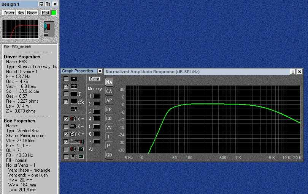
Task: Click the red speaker sound-wave icon
Action: tap(77, 119)
